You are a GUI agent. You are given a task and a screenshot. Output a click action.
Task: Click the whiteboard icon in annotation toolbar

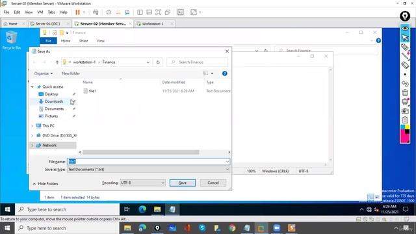405,101
